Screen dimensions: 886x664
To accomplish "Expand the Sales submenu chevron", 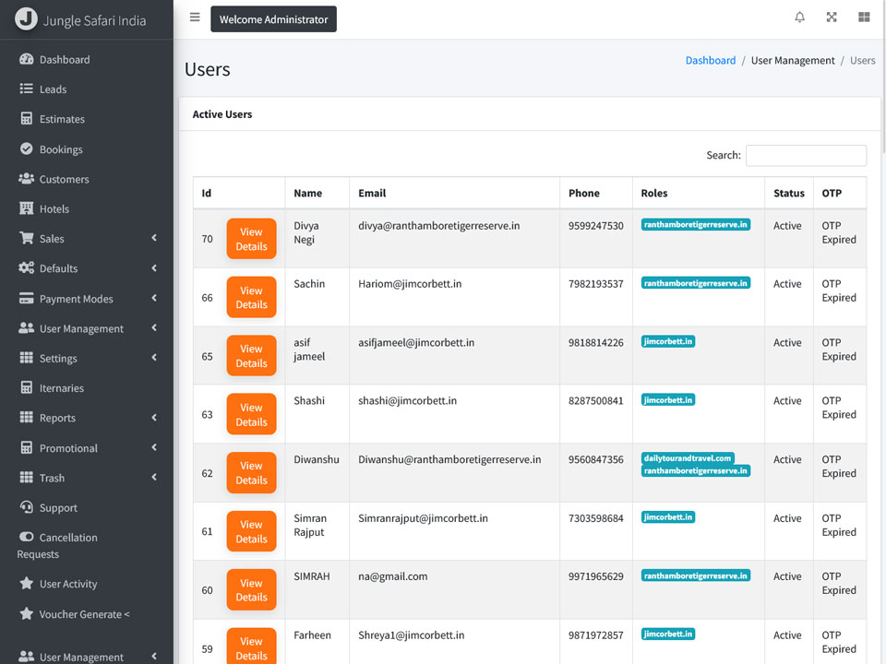I will [x=154, y=238].
